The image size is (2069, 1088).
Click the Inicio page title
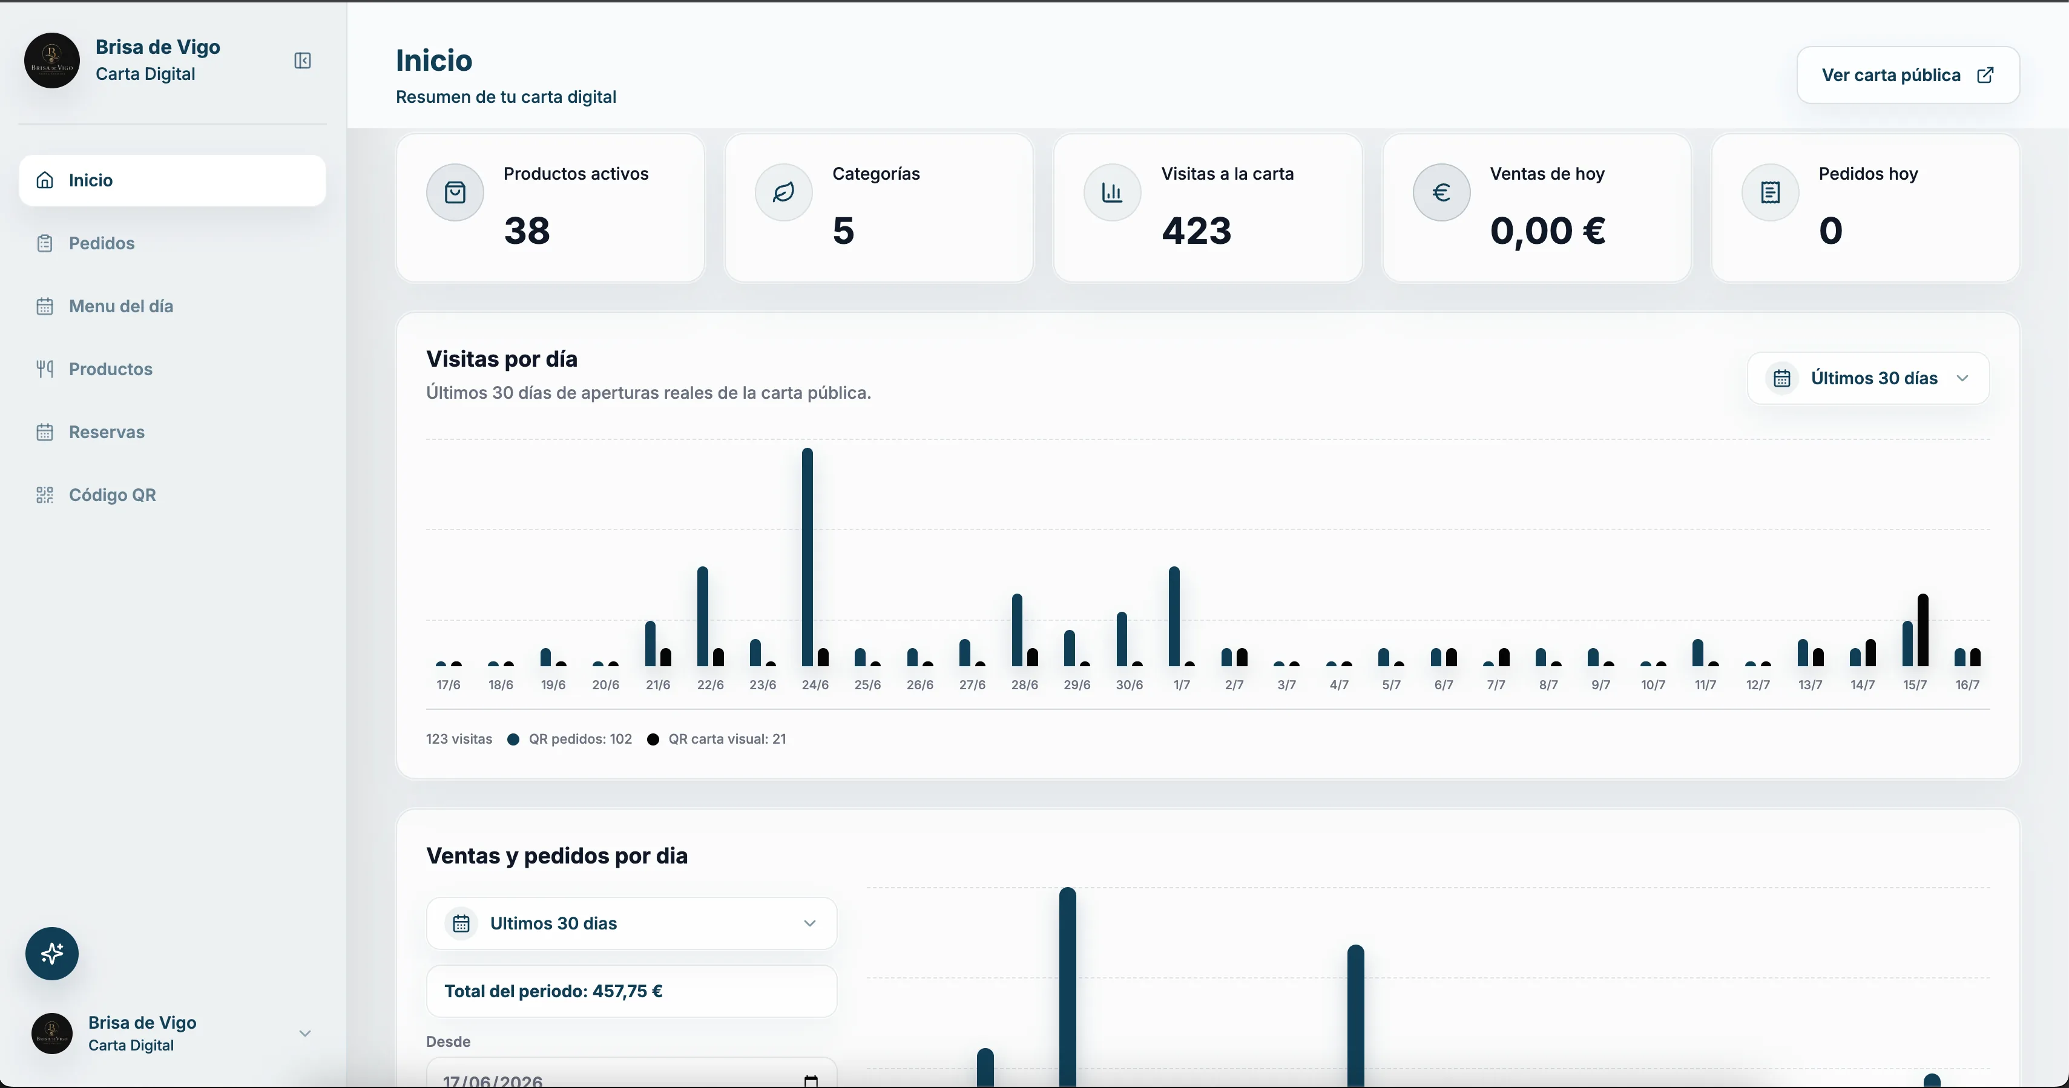coord(434,61)
